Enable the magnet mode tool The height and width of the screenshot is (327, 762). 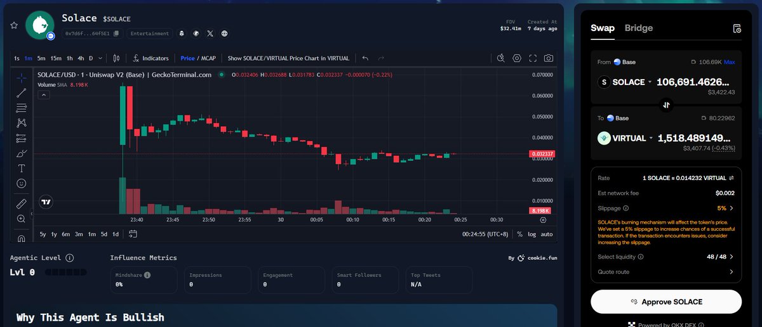(x=22, y=238)
